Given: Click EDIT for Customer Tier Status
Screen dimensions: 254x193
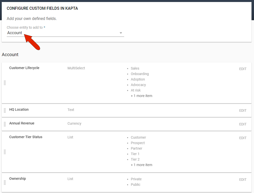Looking at the screenshot, I should coord(243,138).
